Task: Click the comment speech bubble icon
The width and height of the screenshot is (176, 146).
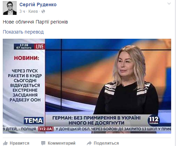Action: tap(43, 143)
